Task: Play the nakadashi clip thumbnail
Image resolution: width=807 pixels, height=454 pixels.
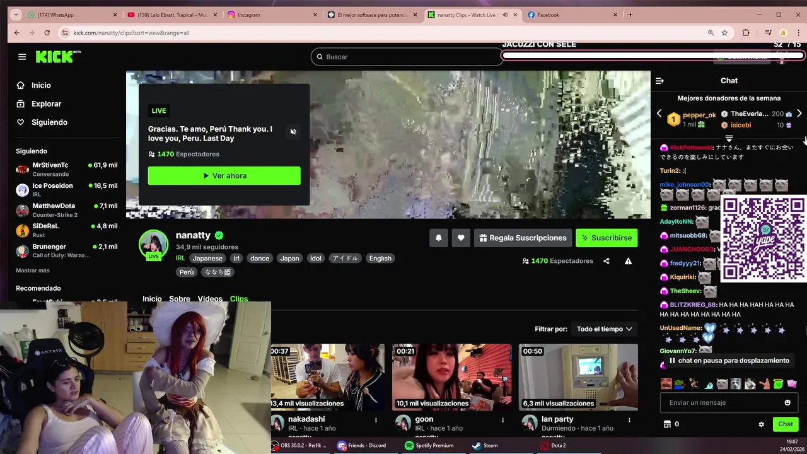Action: coord(327,377)
